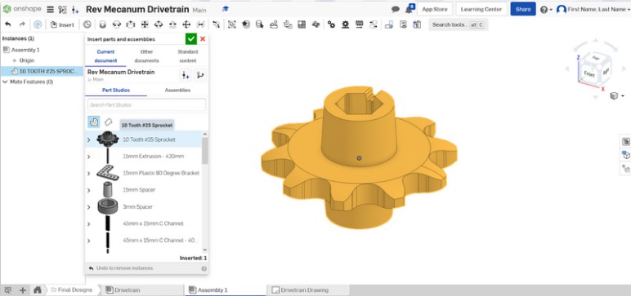Screen dimensions: 631x296
Task: Click the graduation cap education icon
Action: coord(226,9)
